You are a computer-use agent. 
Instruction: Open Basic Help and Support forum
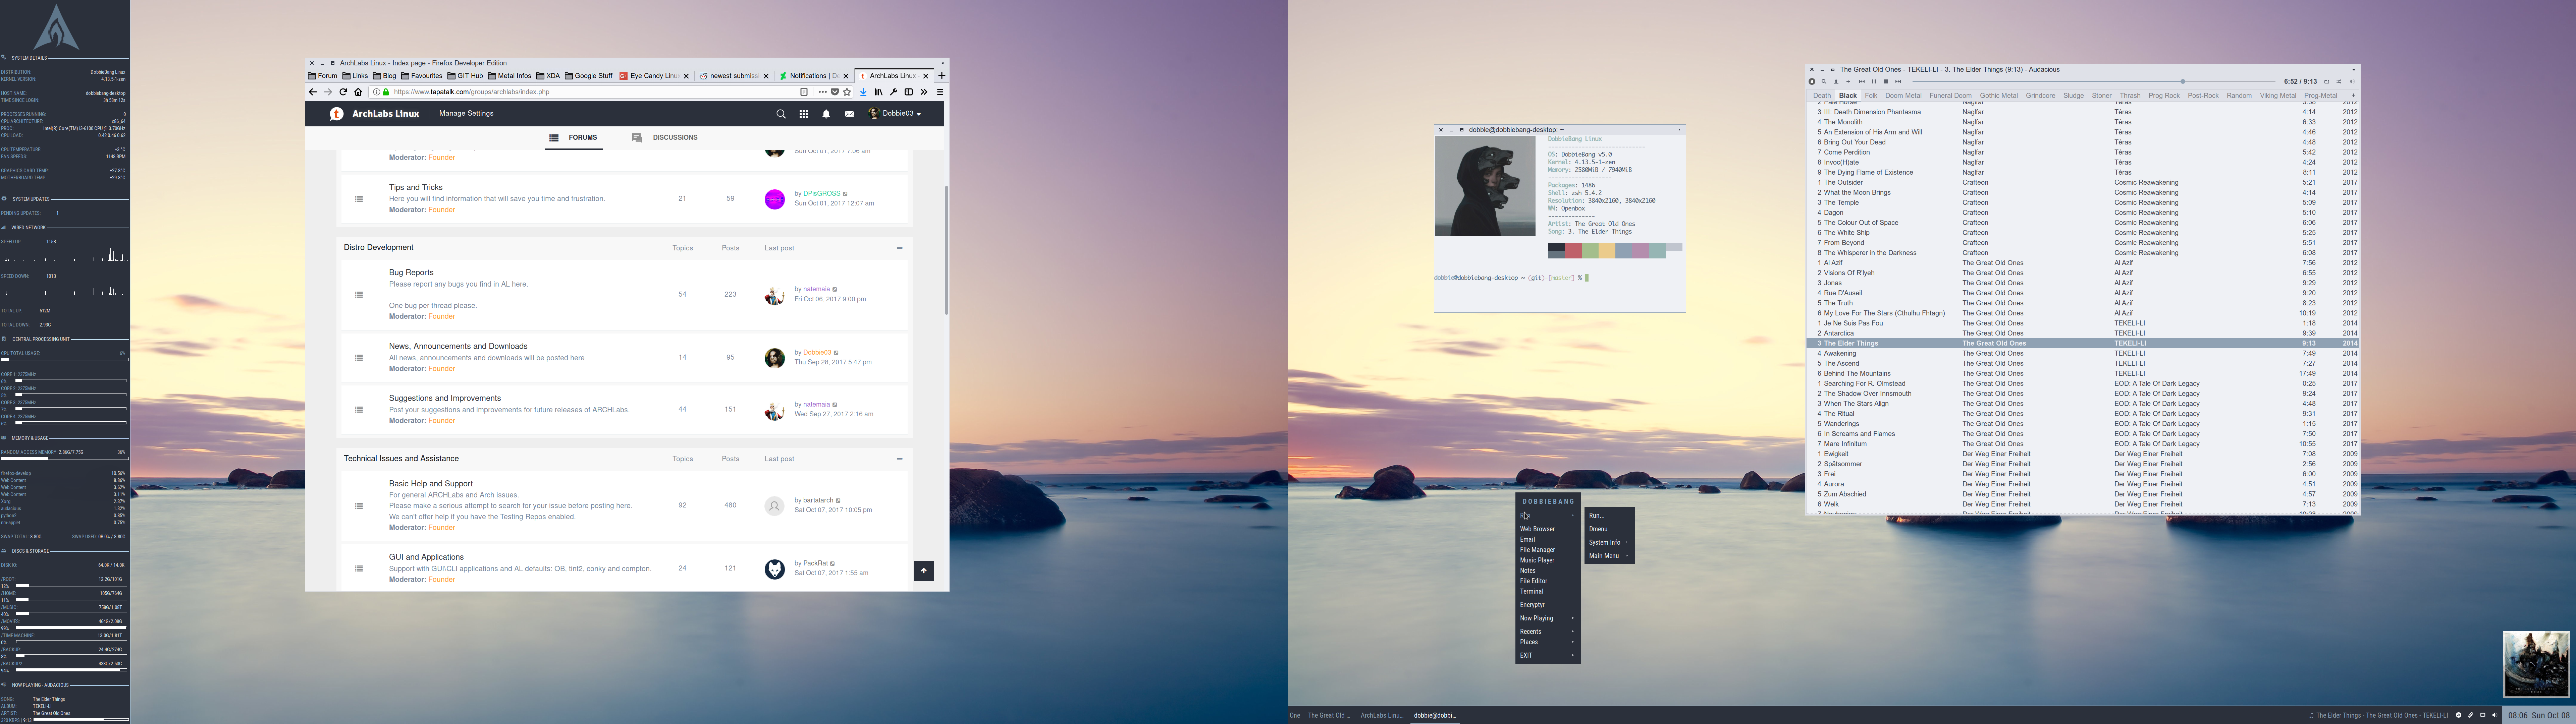(x=431, y=484)
